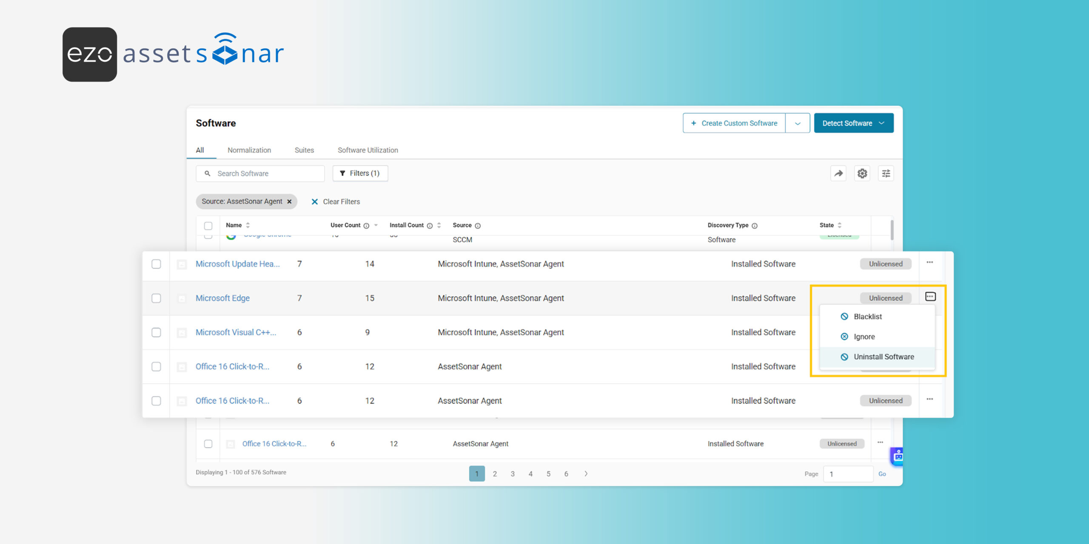The image size is (1089, 544).
Task: Click the Unlicensed badge in Microsoft Update Health row
Action: coord(885,264)
